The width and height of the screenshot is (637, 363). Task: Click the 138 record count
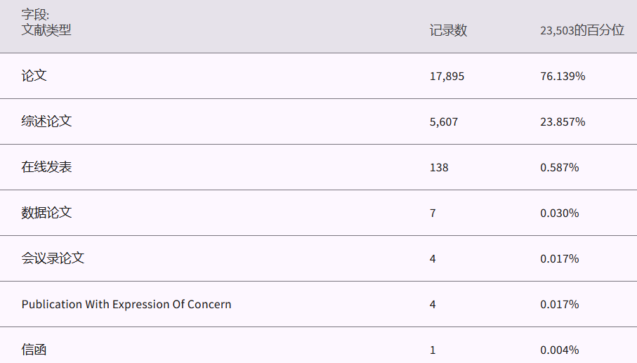(439, 167)
